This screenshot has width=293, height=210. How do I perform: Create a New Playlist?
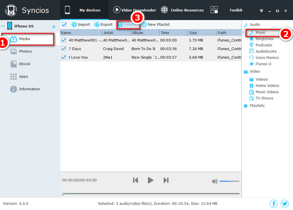[156, 24]
